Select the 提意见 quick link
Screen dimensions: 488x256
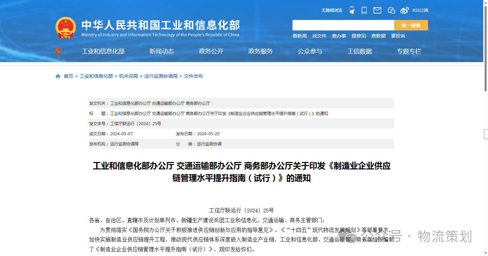click(x=359, y=36)
